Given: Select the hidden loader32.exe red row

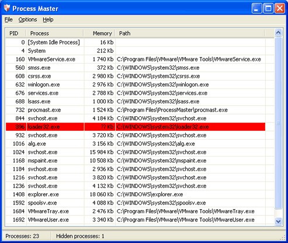Looking at the screenshot, I should pos(136,127).
